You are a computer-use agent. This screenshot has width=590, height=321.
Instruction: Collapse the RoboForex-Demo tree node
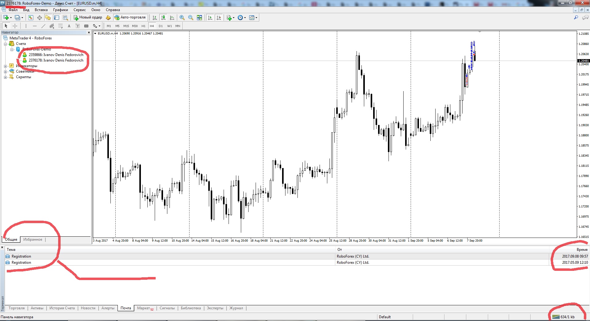12,49
